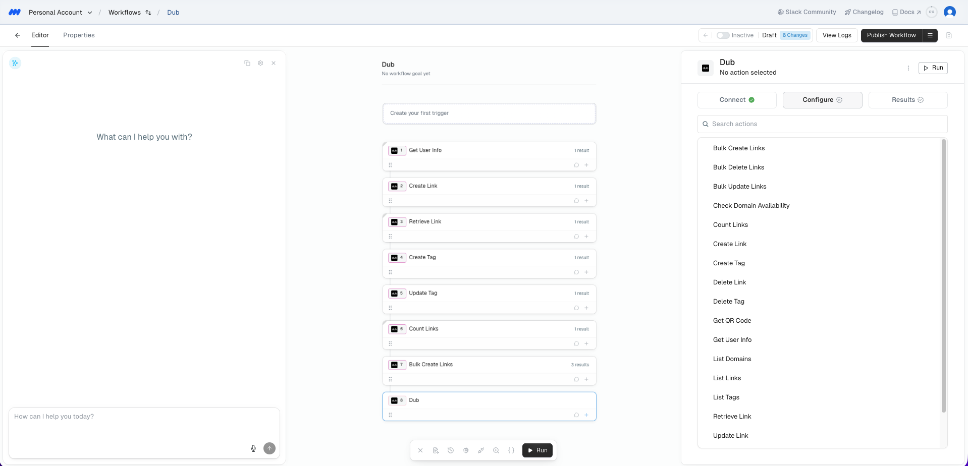Screen dimensions: 968x466
Task: Click the notes icon right of Publish Workflow
Action: [949, 35]
